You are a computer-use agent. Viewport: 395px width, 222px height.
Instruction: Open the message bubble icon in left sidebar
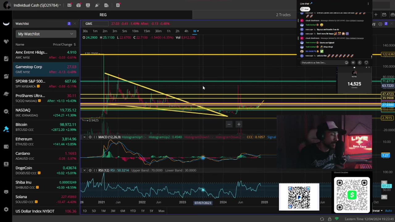6,192
